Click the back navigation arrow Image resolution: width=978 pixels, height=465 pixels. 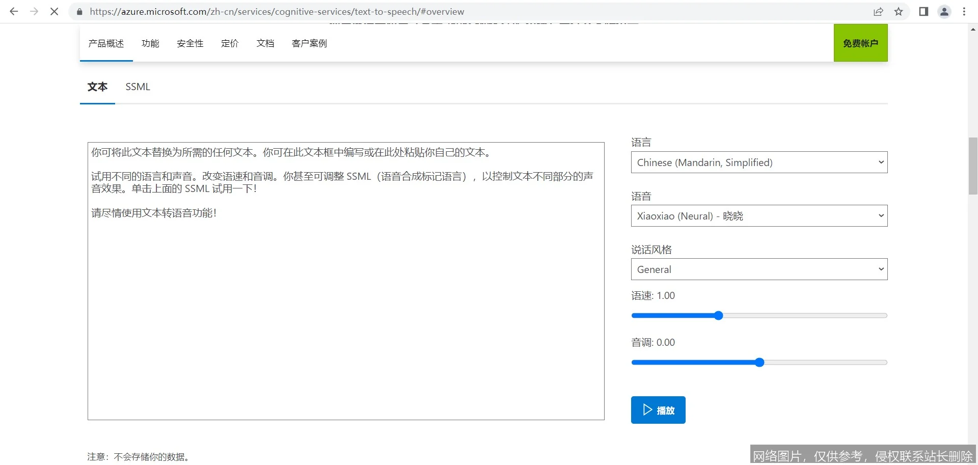[13, 11]
